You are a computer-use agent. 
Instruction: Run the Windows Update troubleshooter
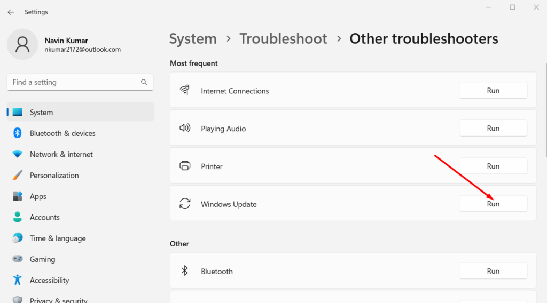tap(493, 204)
